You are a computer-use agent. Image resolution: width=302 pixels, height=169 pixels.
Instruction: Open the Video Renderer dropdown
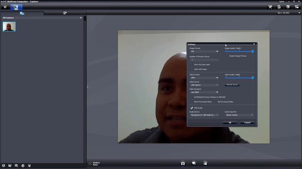(x=204, y=92)
